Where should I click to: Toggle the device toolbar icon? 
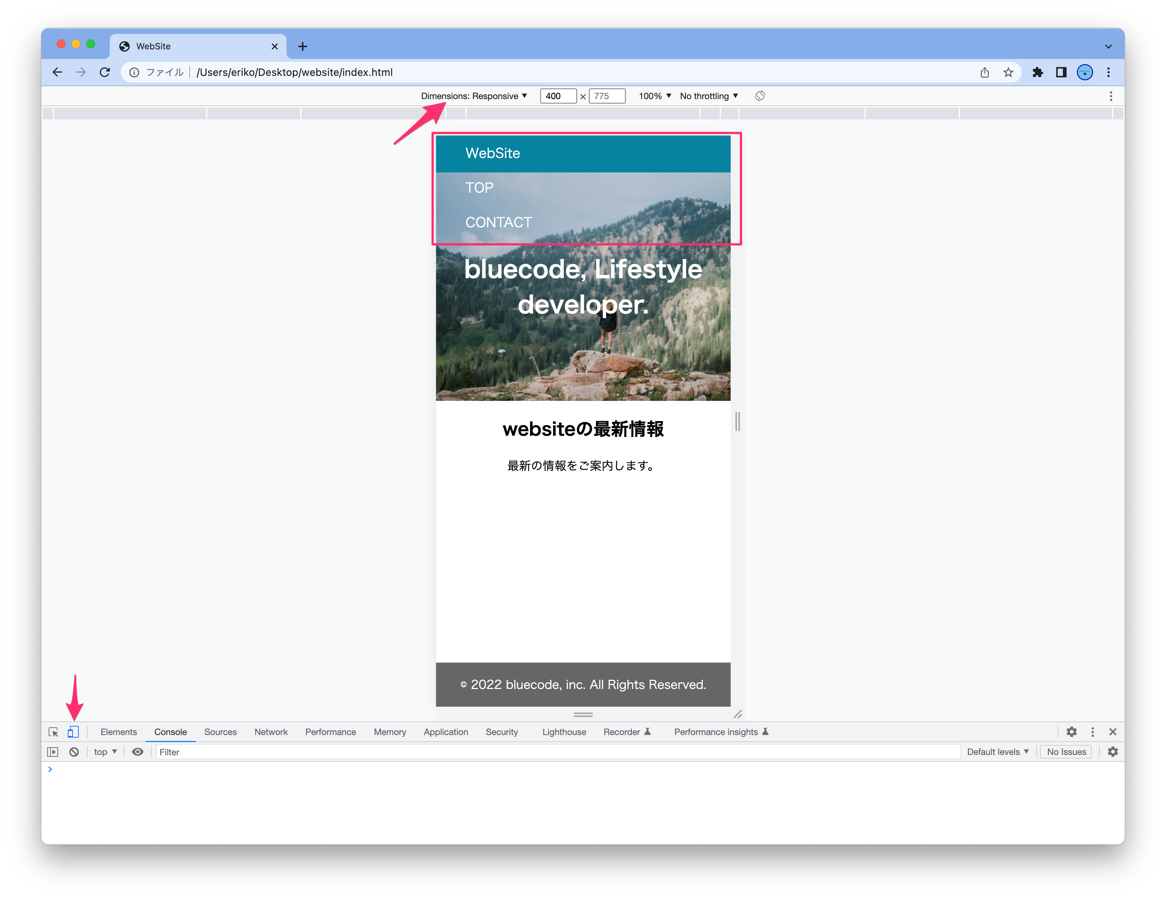click(73, 732)
